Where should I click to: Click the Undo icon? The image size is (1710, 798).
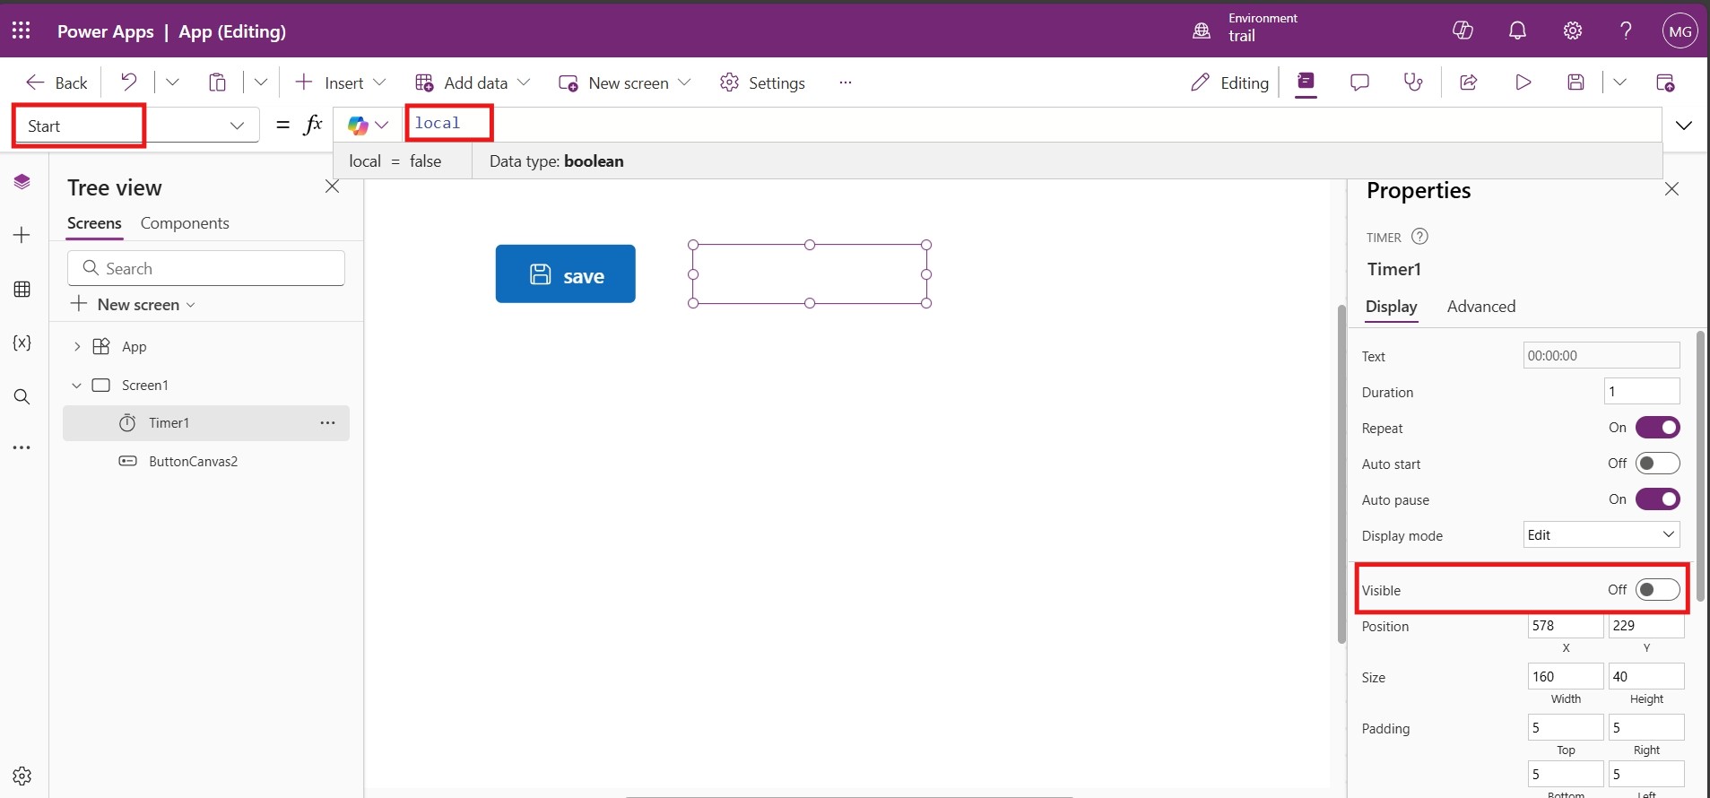(x=129, y=82)
